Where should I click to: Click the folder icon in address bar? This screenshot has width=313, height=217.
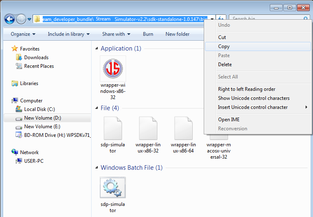click(x=37, y=19)
